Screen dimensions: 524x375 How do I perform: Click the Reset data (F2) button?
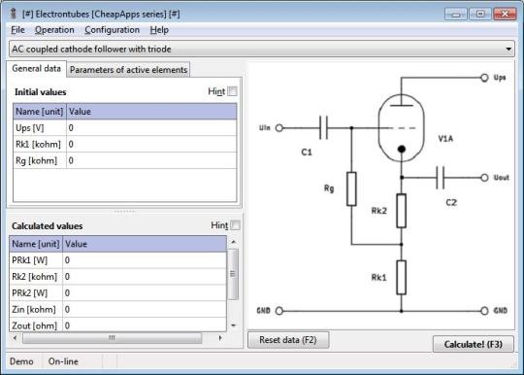288,340
